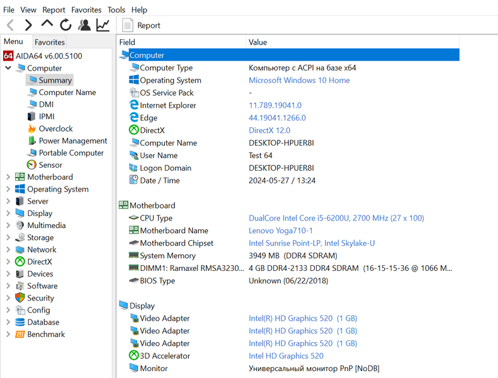Open the View menu
The image size is (498, 378).
[28, 10]
